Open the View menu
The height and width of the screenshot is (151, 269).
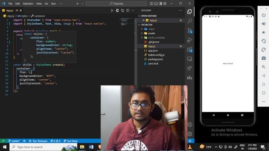pos(39,4)
